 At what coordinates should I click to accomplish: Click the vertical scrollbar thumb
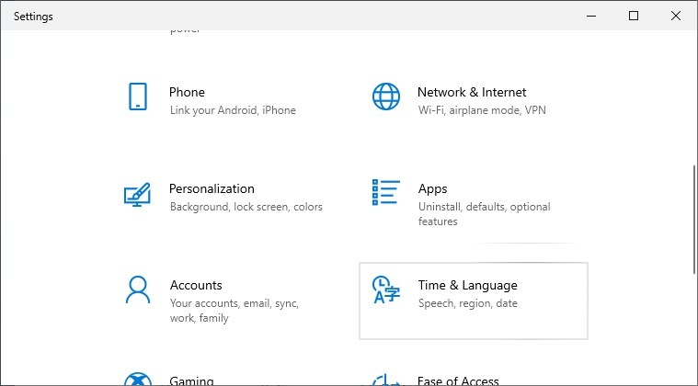pyautogui.click(x=693, y=219)
